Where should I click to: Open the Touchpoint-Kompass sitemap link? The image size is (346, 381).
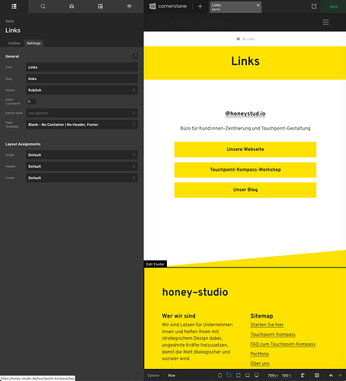point(273,335)
